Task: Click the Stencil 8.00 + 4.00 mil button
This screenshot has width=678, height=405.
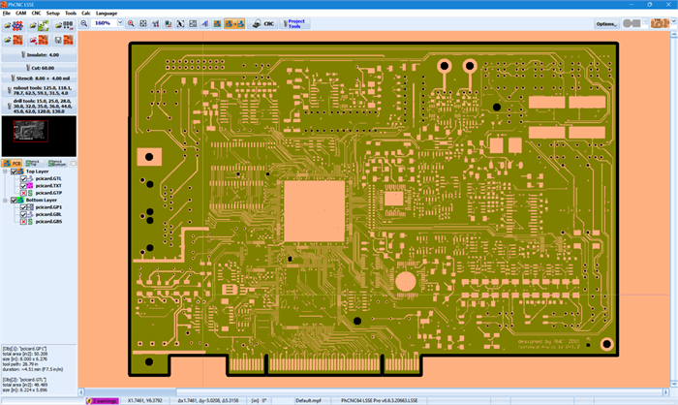Action: pos(39,78)
